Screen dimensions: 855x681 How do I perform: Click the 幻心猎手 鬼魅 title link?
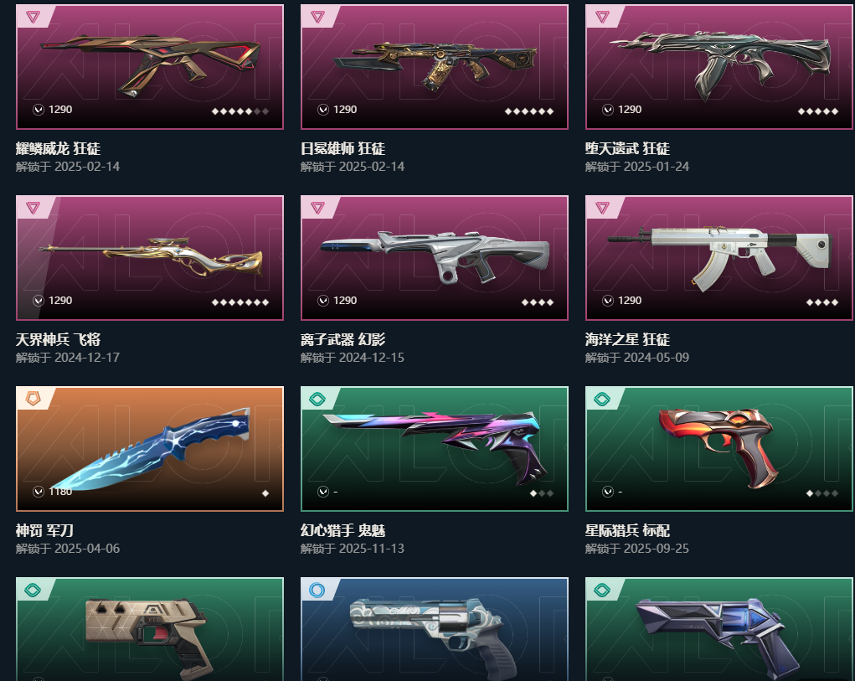pos(343,530)
